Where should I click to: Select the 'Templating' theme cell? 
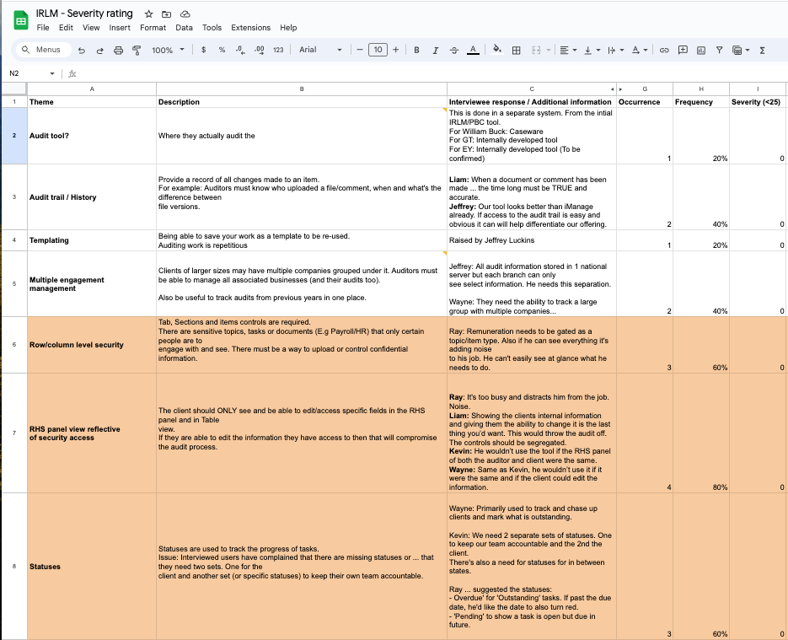point(92,240)
